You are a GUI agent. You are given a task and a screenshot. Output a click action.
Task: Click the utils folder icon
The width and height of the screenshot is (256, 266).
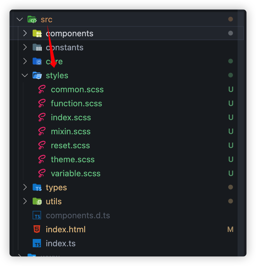tap(37, 201)
